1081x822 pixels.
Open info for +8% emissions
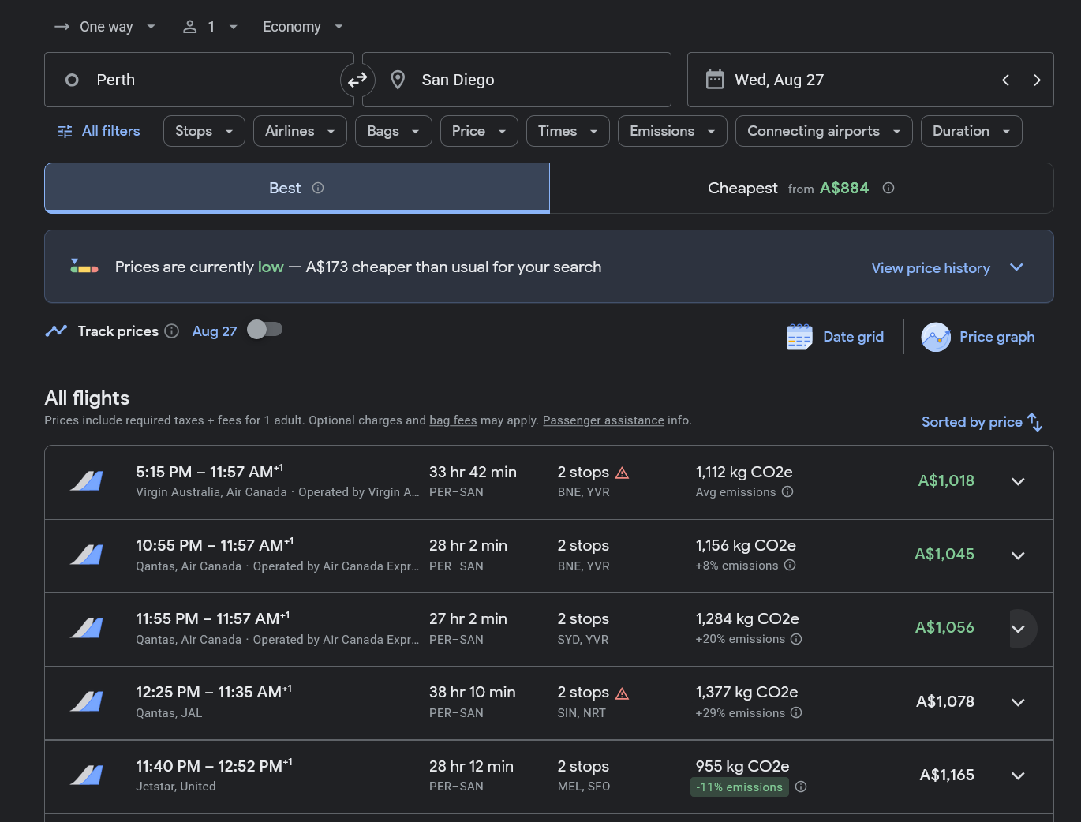[790, 565]
